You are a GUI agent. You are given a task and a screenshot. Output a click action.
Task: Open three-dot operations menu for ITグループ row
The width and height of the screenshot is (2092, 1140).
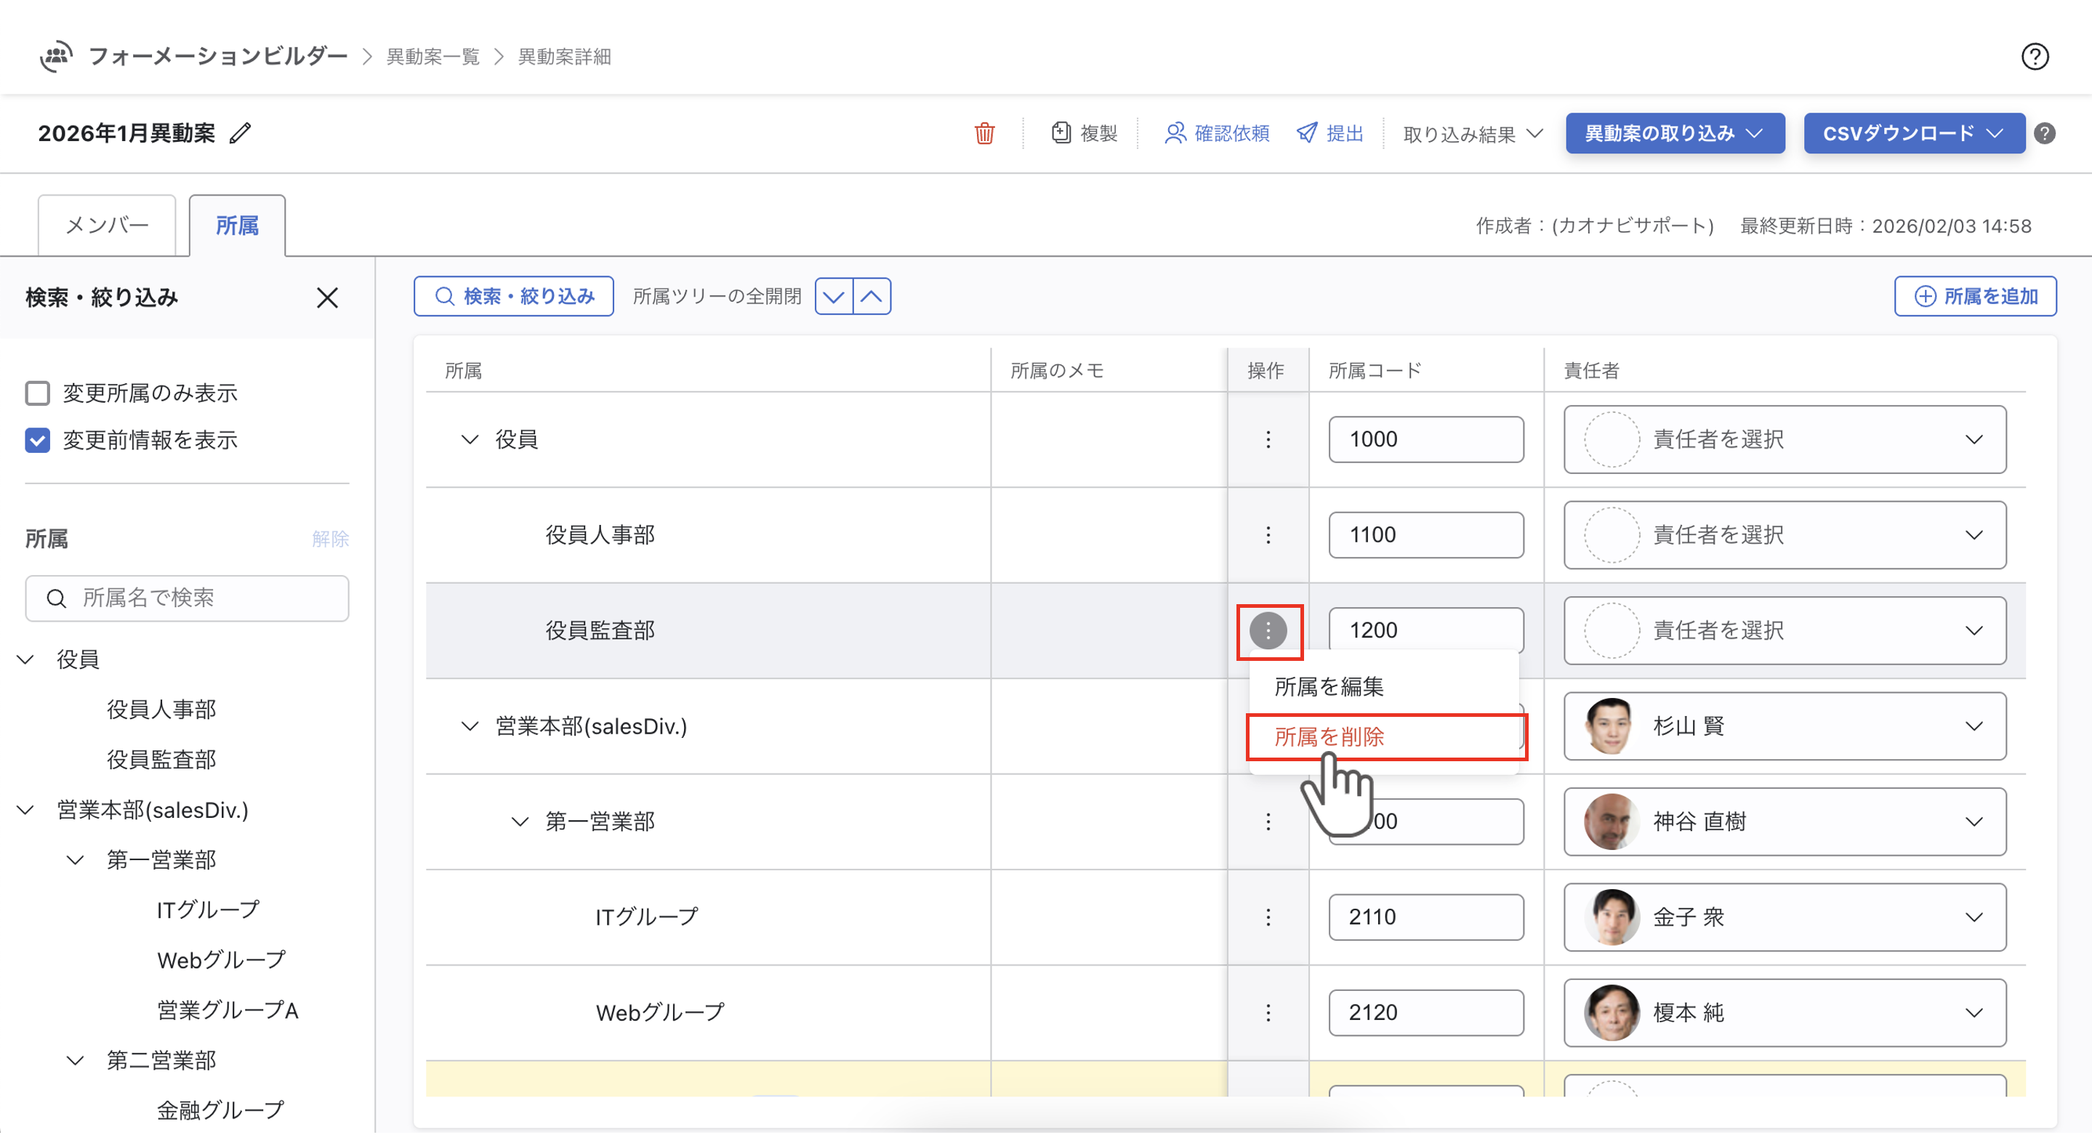(x=1268, y=917)
